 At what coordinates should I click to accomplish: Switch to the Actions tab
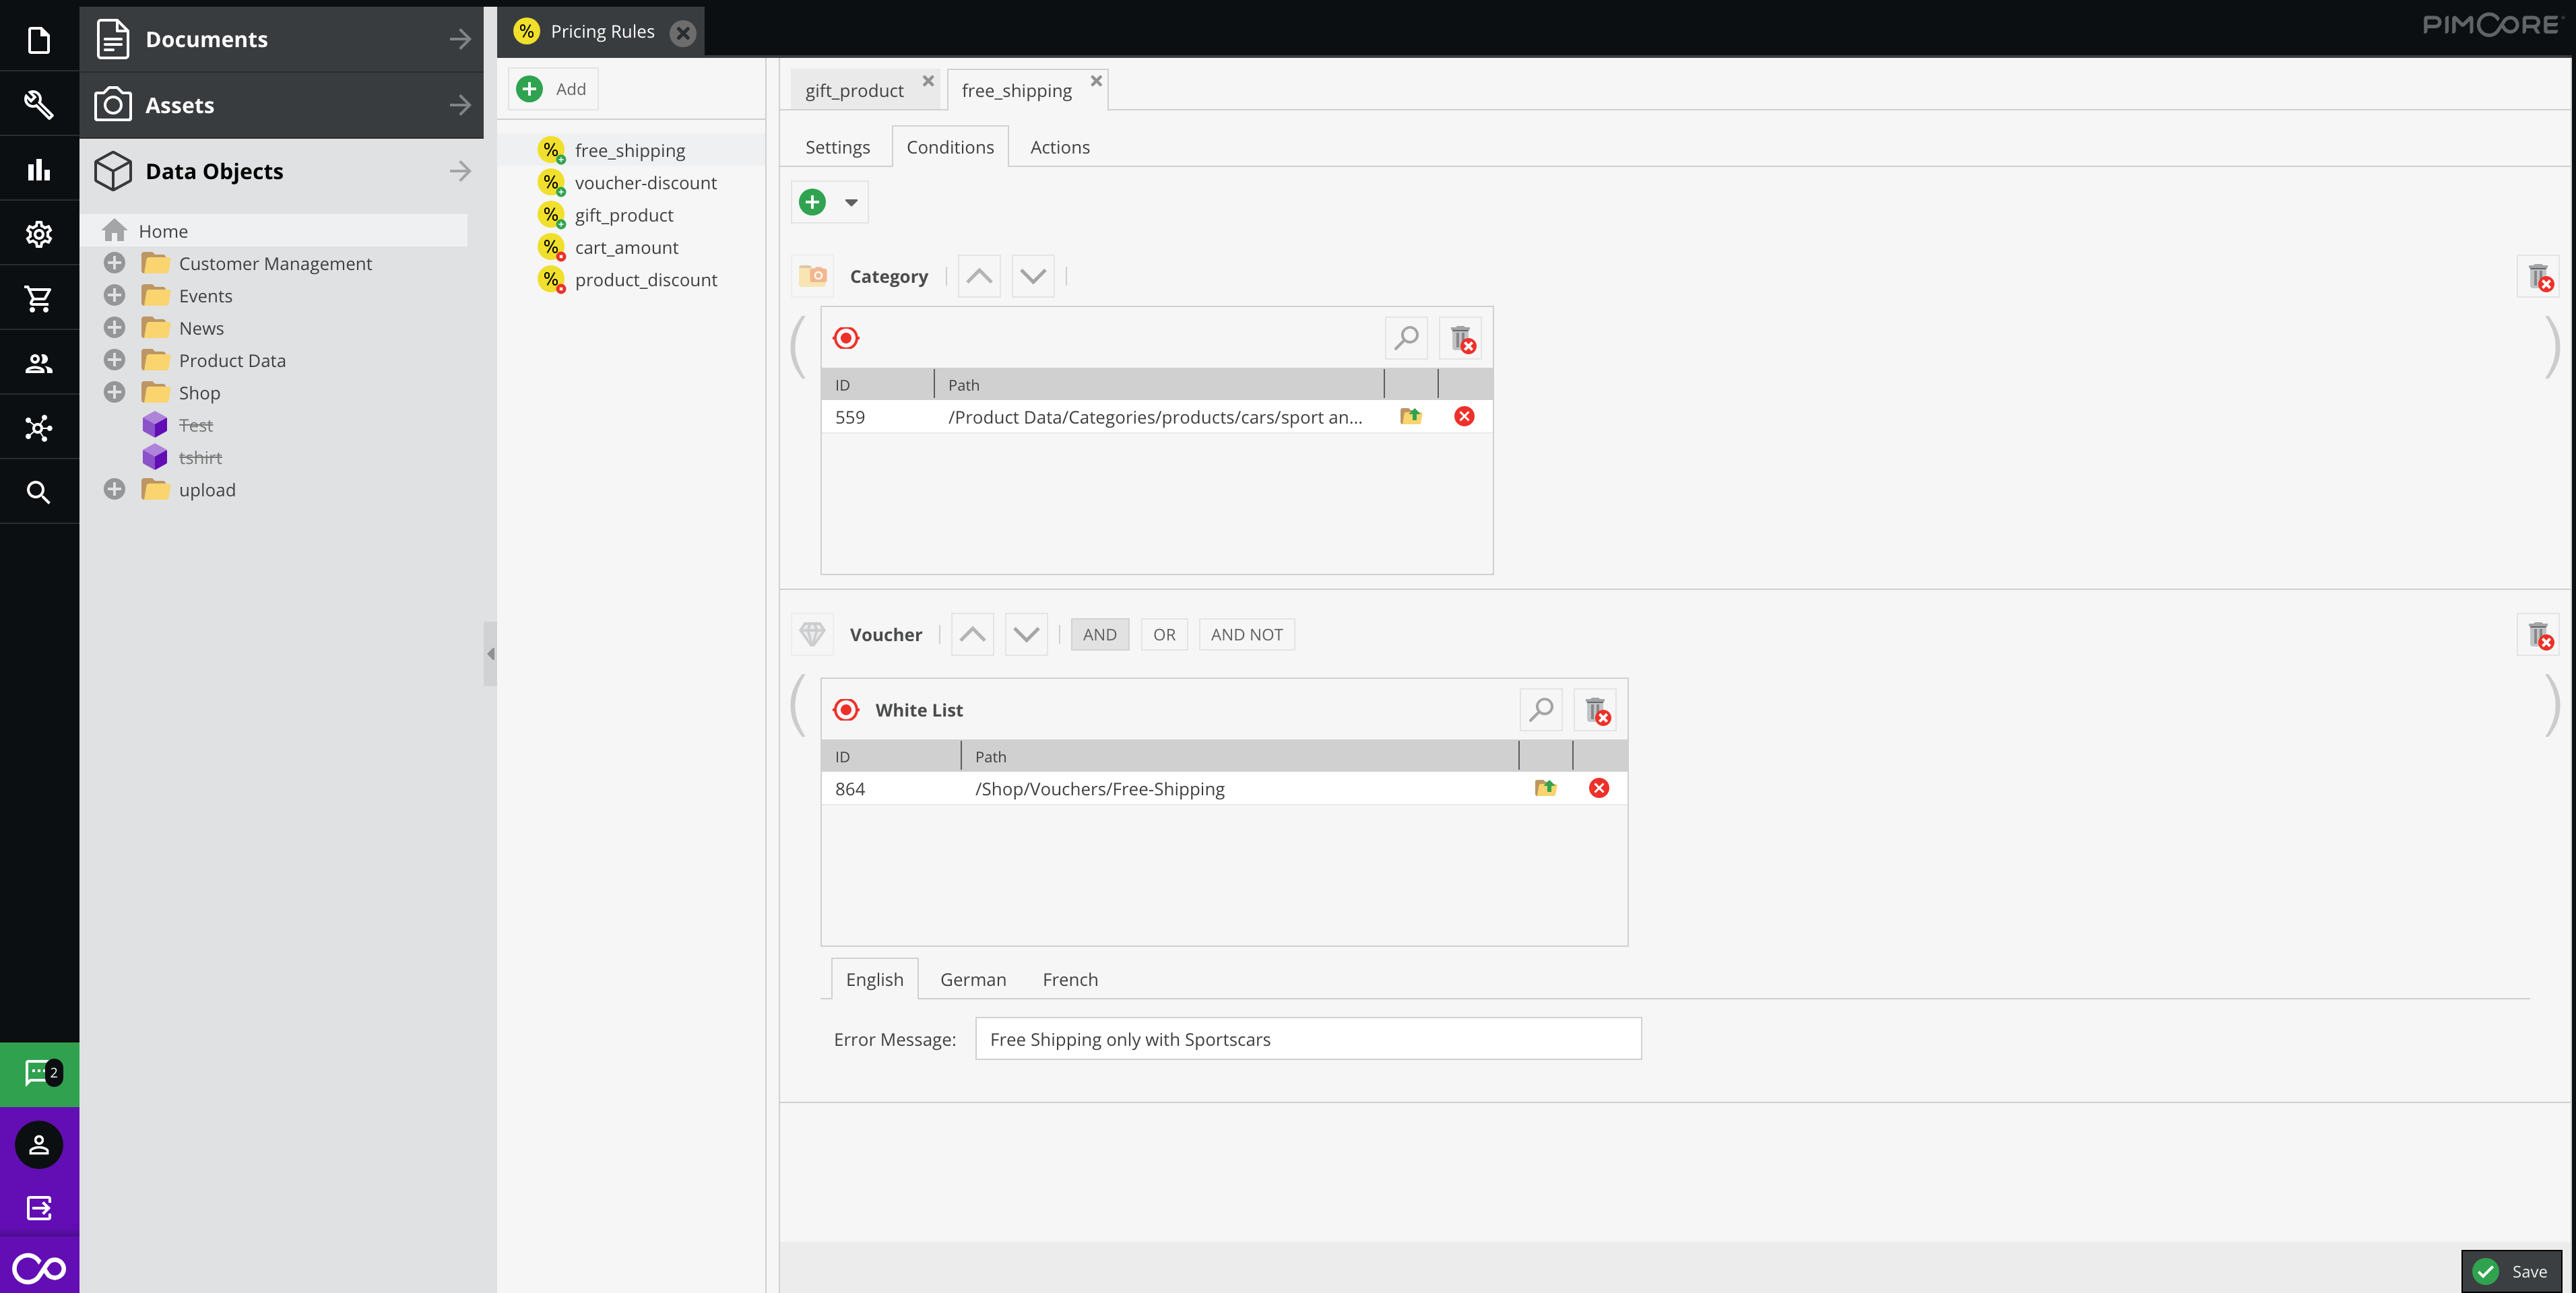(x=1059, y=147)
